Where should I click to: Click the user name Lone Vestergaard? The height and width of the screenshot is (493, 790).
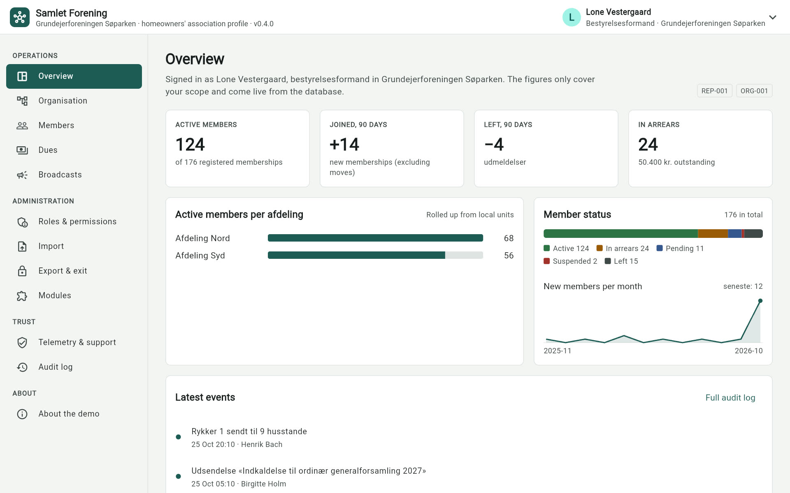click(x=618, y=12)
